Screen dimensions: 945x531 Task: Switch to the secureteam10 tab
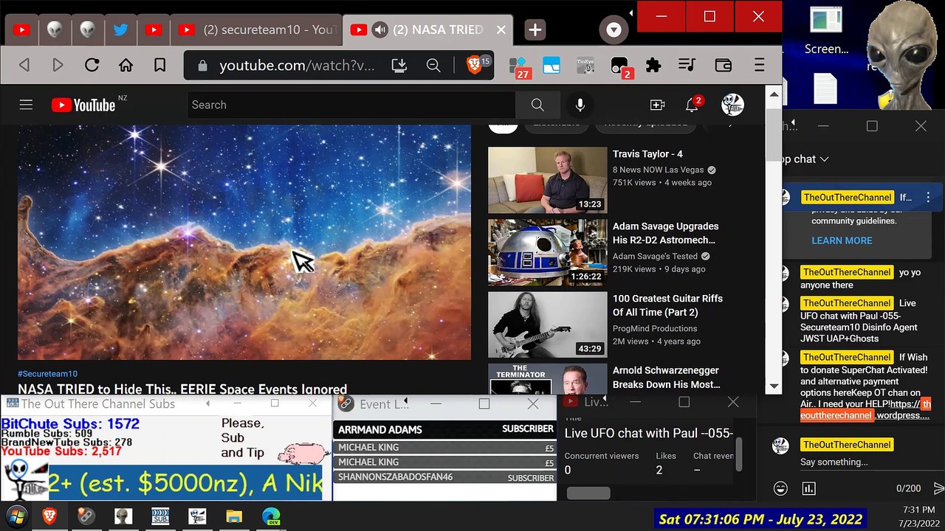click(x=256, y=29)
